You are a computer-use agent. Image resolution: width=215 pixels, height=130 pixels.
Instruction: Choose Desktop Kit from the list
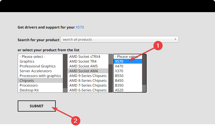tap(29, 90)
